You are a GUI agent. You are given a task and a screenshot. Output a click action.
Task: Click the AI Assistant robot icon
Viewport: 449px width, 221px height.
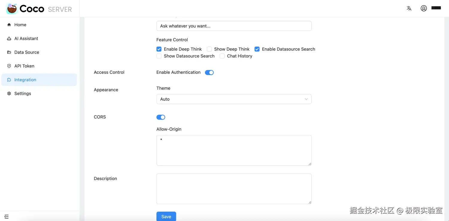coord(9,39)
